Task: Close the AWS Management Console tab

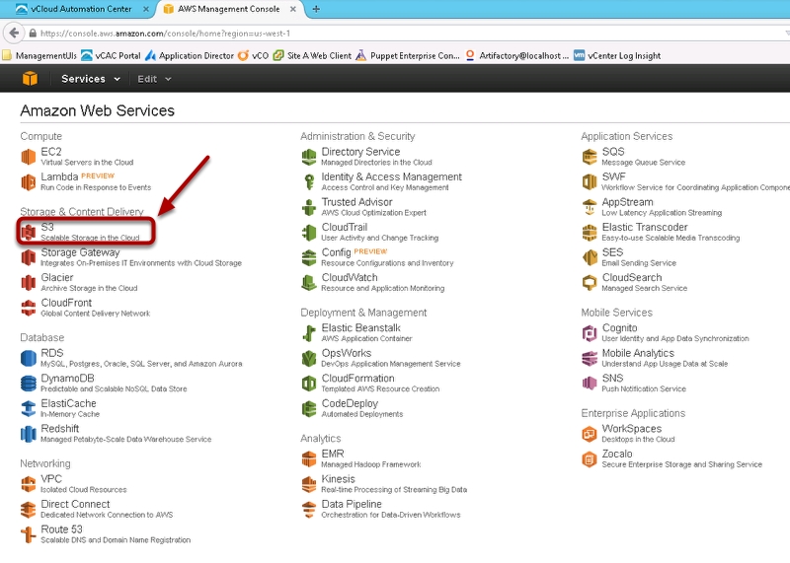Action: [292, 9]
